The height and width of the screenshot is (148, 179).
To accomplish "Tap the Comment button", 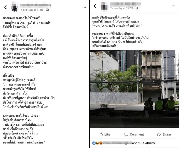I will point(134,134).
